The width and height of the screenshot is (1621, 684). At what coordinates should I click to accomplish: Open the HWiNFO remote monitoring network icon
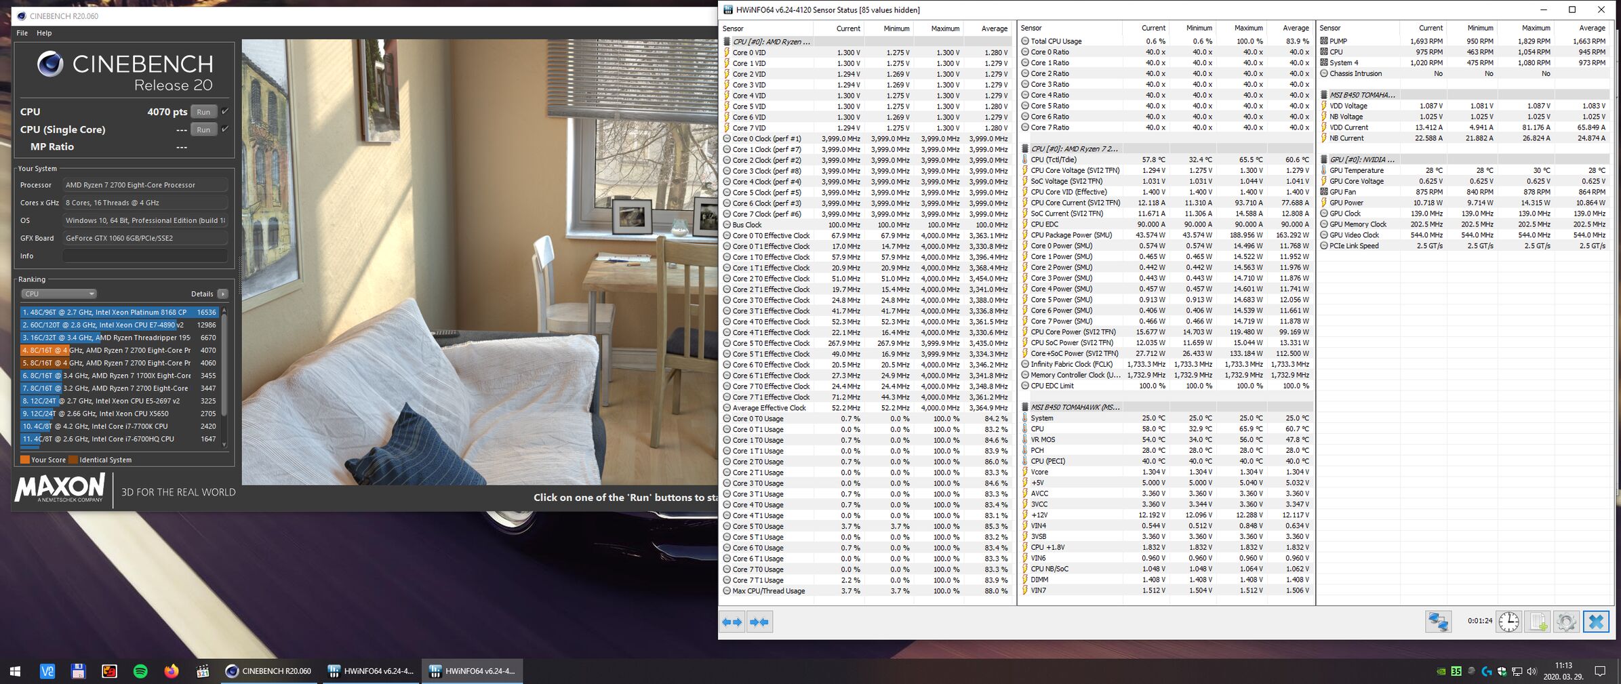pos(1438,622)
